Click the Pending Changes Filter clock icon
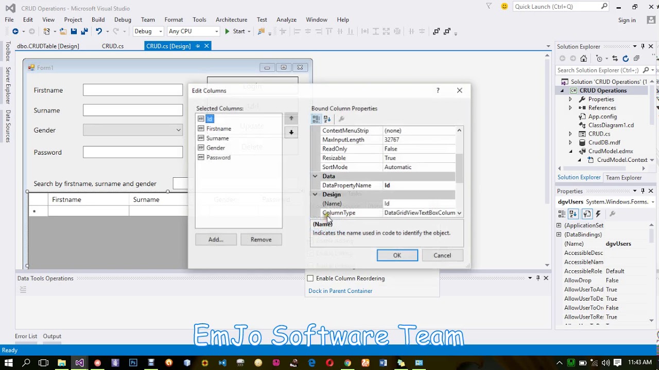 pyautogui.click(x=599, y=59)
